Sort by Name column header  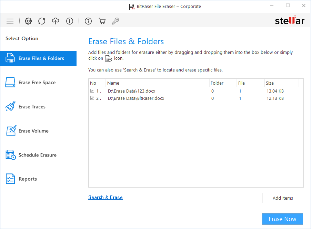click(158, 83)
